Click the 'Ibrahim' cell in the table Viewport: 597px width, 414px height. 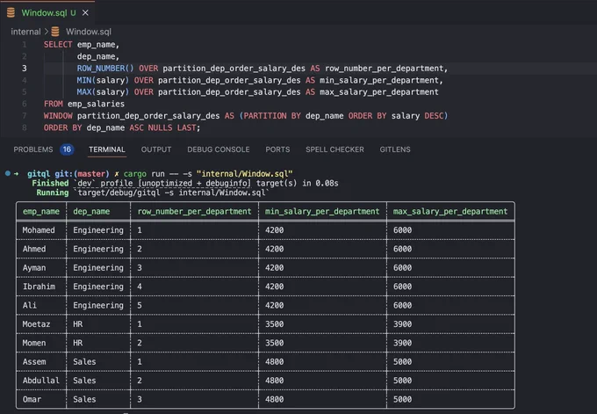point(39,287)
